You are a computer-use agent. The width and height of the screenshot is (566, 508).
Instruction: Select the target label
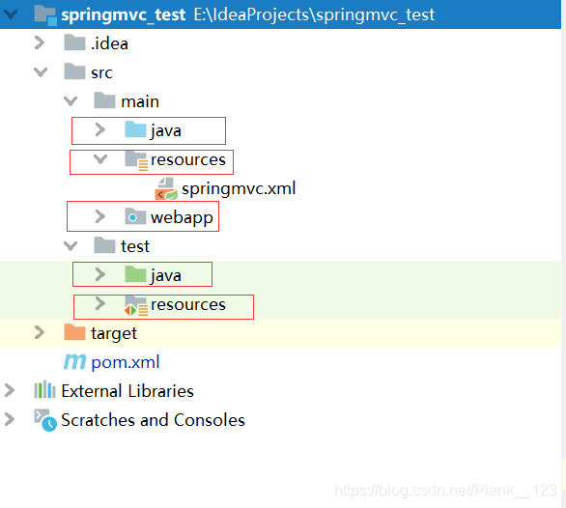(114, 333)
